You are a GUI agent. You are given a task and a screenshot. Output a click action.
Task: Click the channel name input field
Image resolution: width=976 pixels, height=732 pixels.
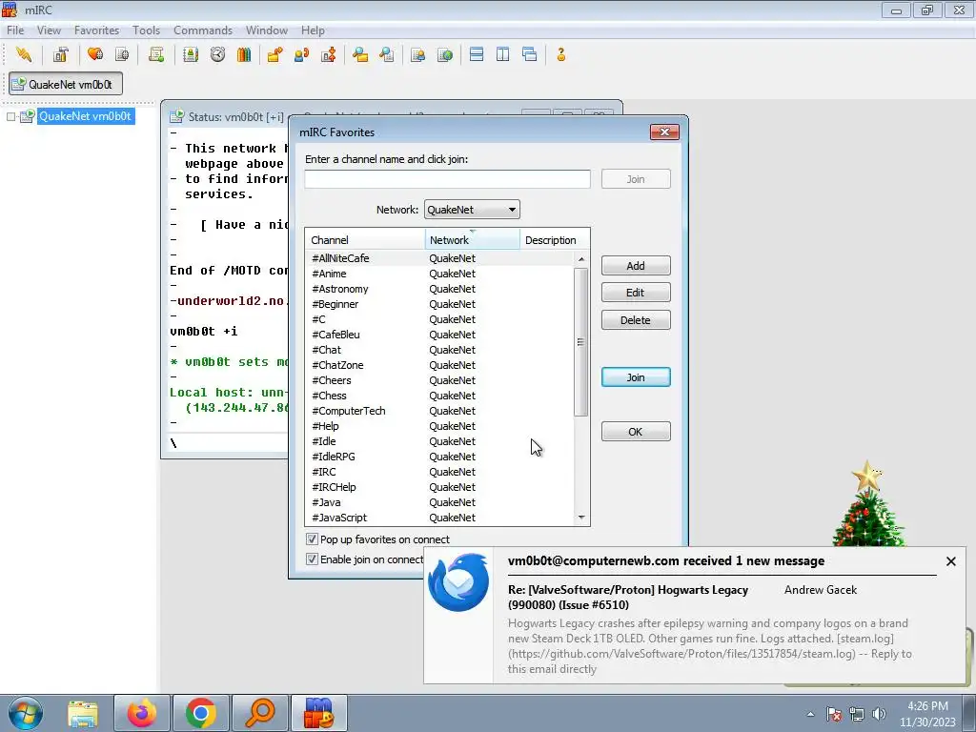point(447,179)
